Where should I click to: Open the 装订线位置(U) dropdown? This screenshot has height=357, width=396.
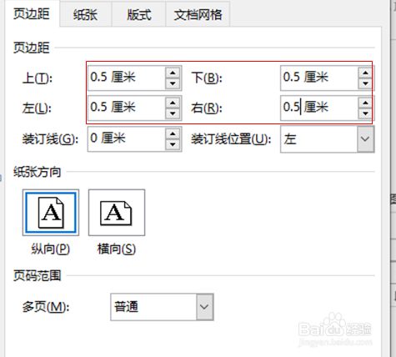328,139
